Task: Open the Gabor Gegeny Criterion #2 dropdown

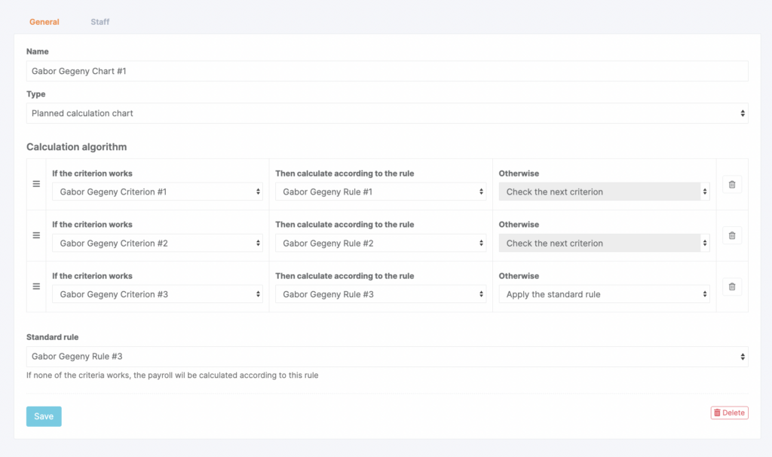Action: [x=158, y=244]
